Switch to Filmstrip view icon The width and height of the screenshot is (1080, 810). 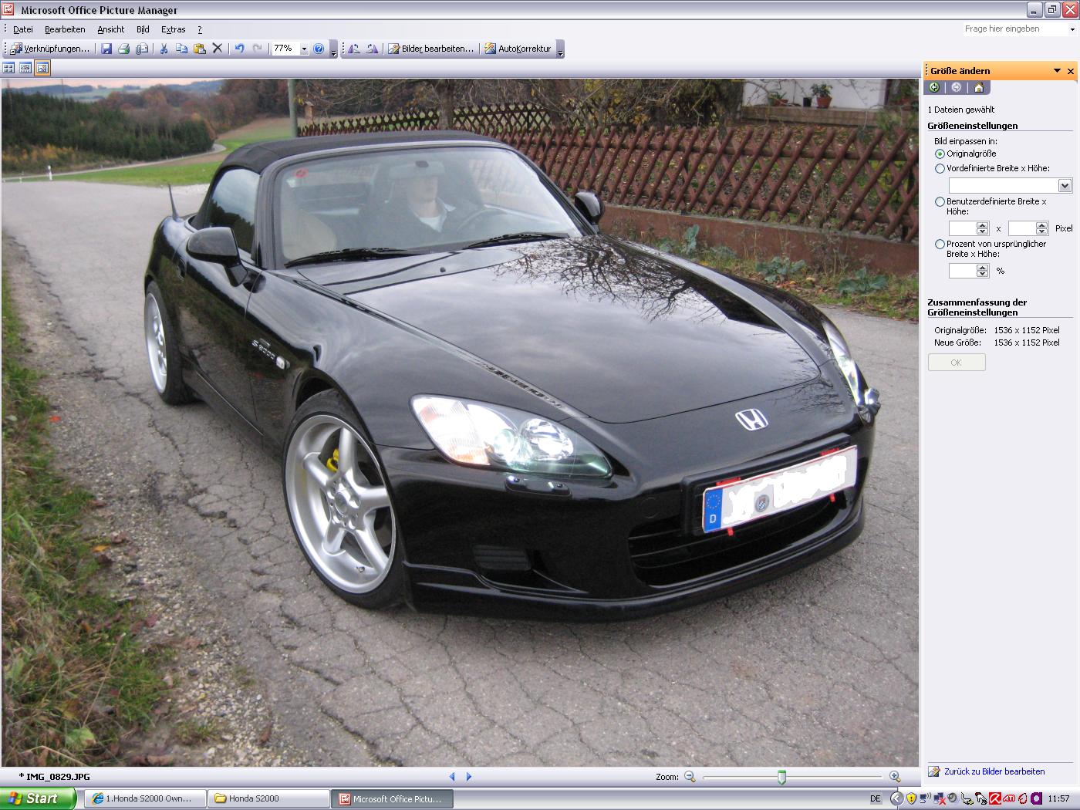click(25, 68)
